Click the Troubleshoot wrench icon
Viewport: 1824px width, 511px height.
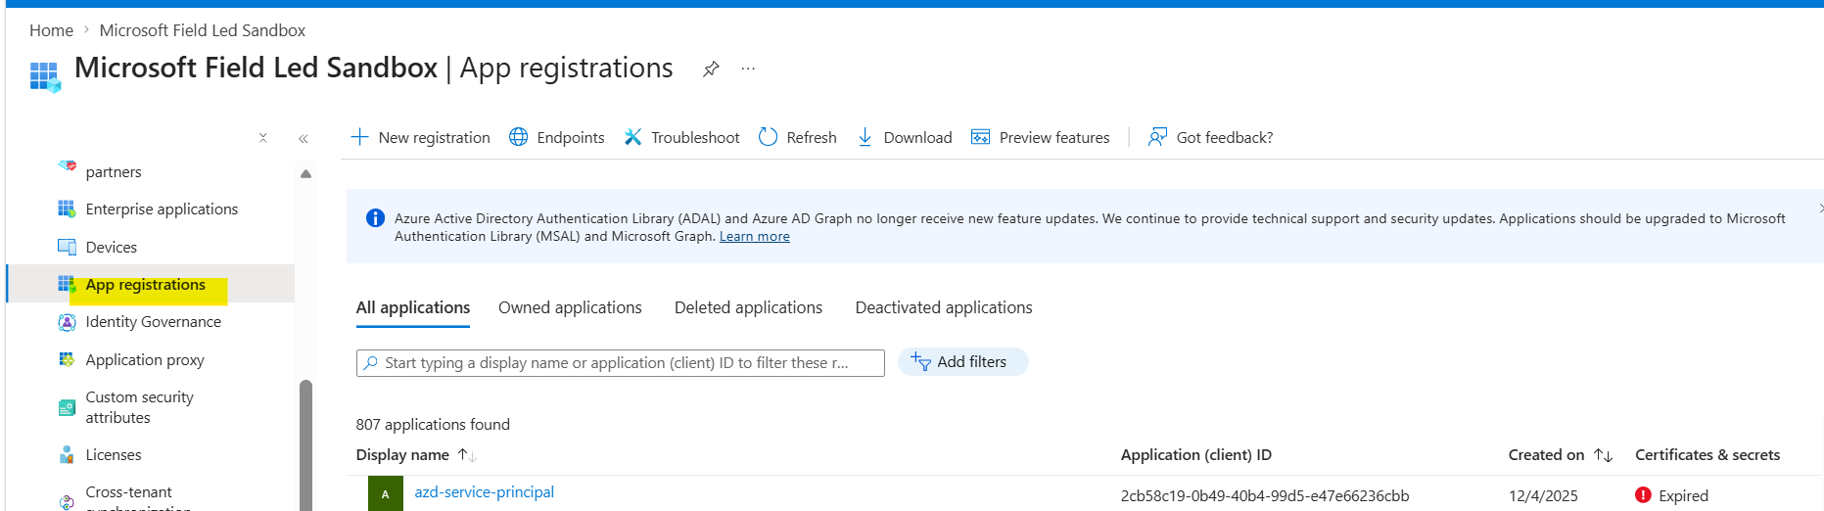click(633, 137)
